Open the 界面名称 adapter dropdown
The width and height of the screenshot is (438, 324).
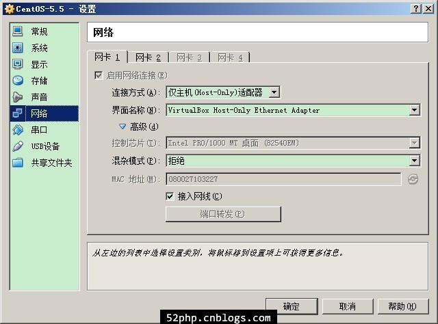tap(293, 110)
